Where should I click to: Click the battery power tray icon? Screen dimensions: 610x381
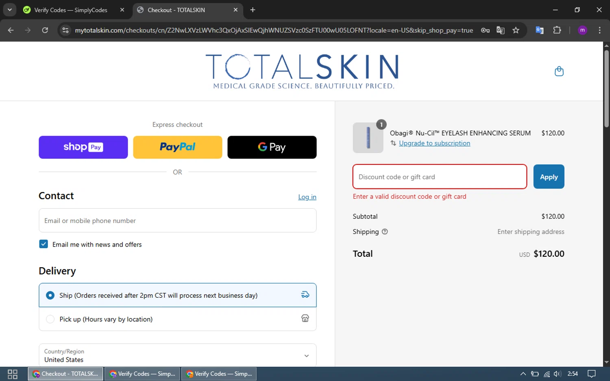coord(535,374)
